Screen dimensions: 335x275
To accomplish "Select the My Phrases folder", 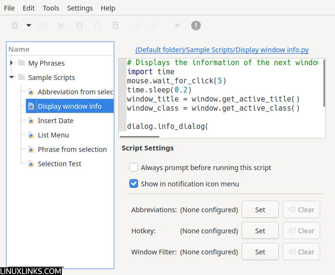I will [x=46, y=63].
